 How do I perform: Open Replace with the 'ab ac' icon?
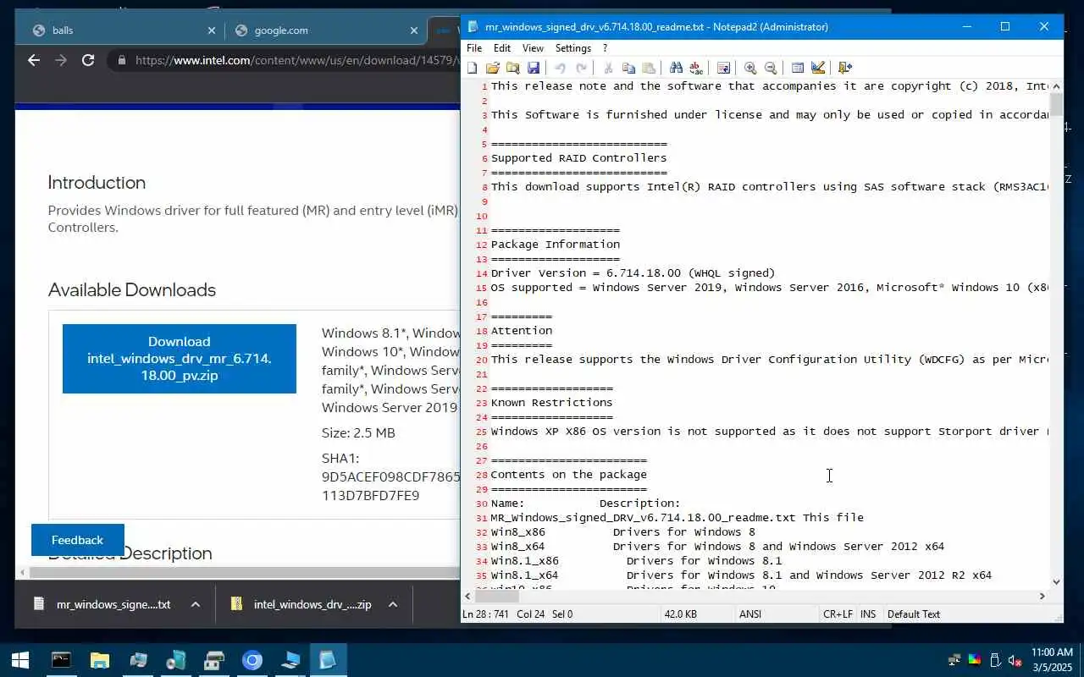[696, 68]
